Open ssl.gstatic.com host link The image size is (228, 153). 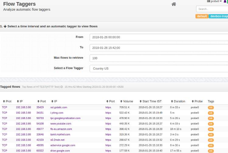coord(59,107)
